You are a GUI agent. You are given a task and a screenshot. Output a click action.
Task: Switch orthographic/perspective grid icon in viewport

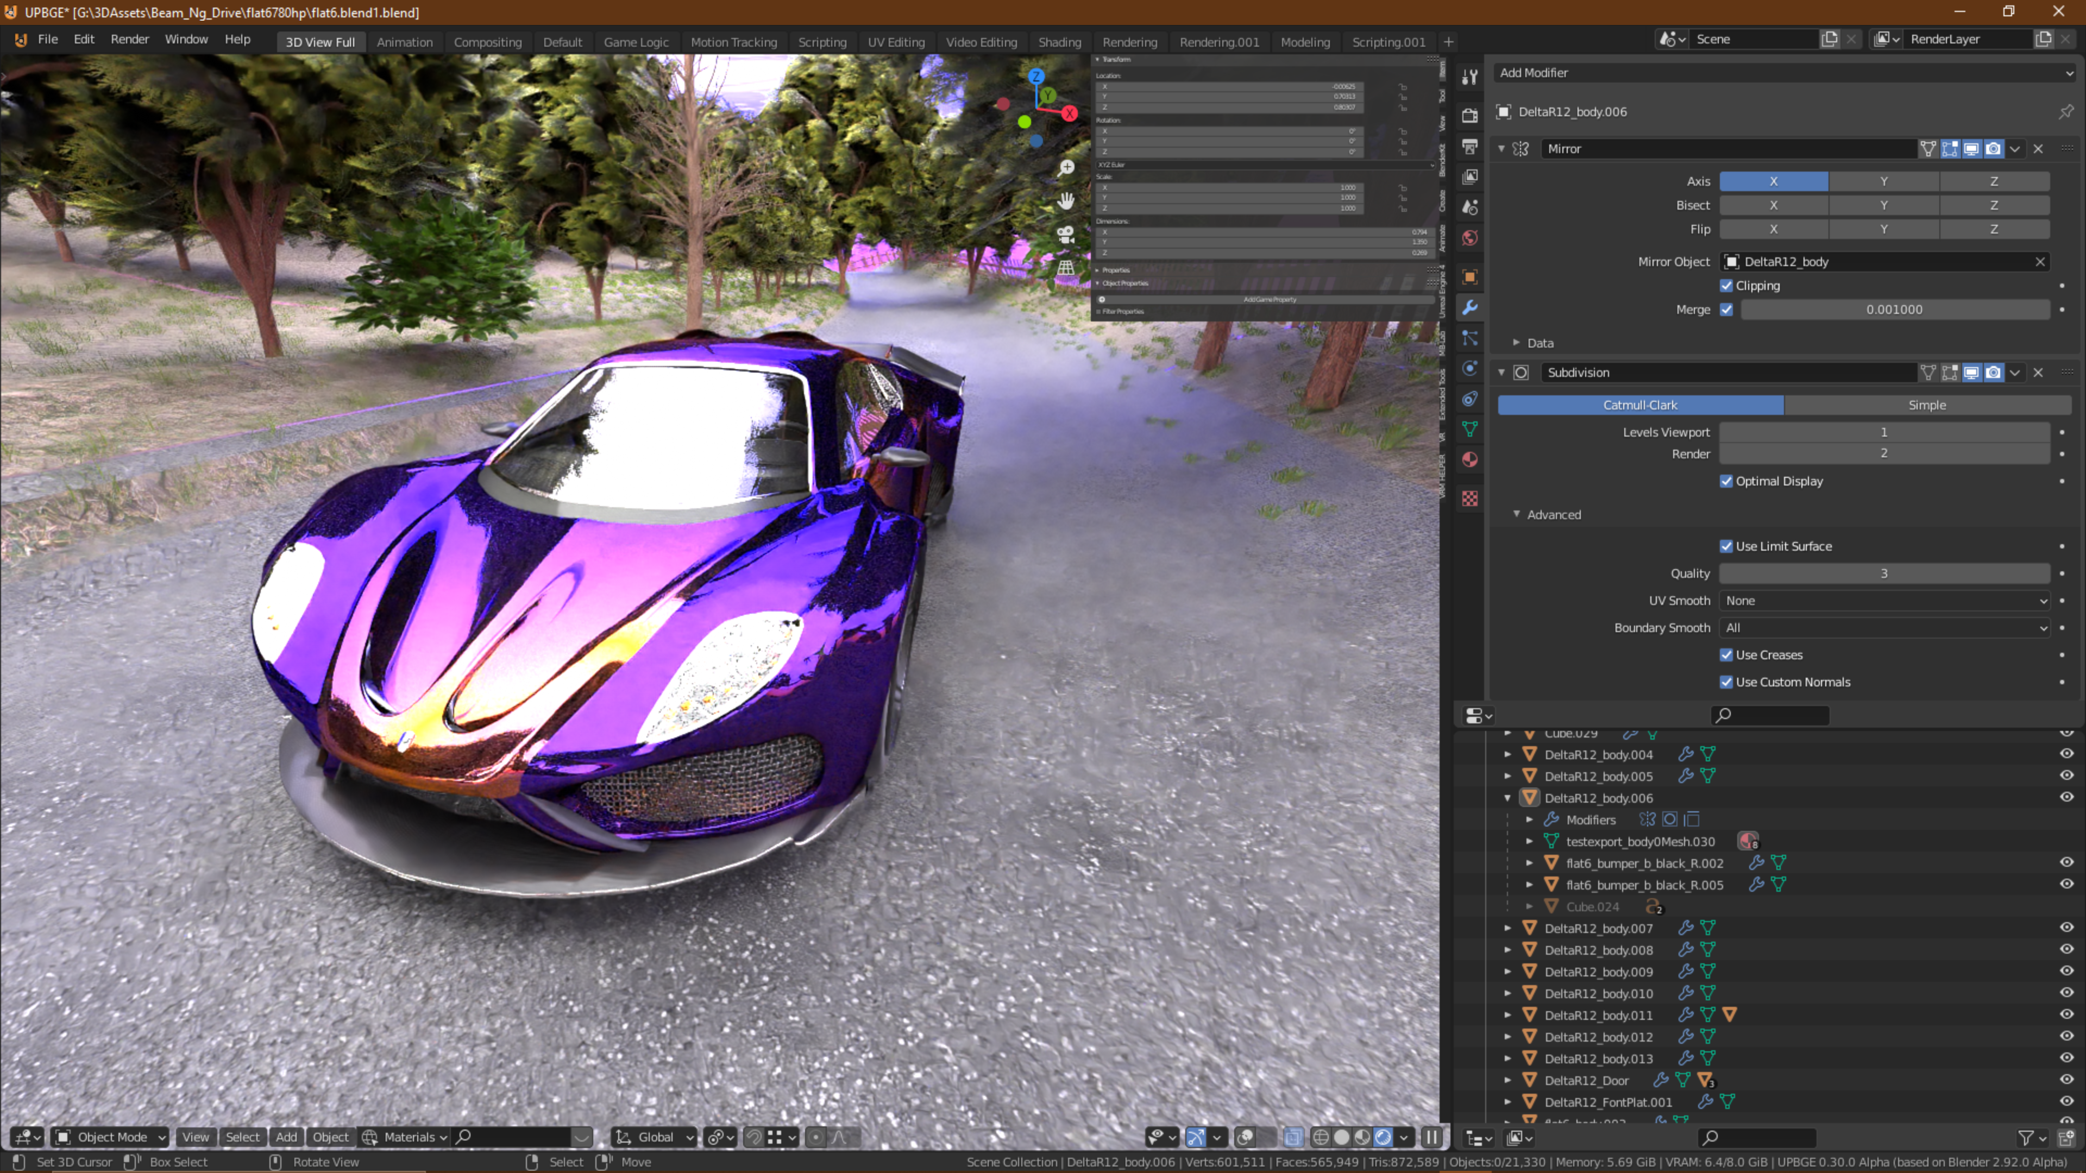click(x=1066, y=268)
